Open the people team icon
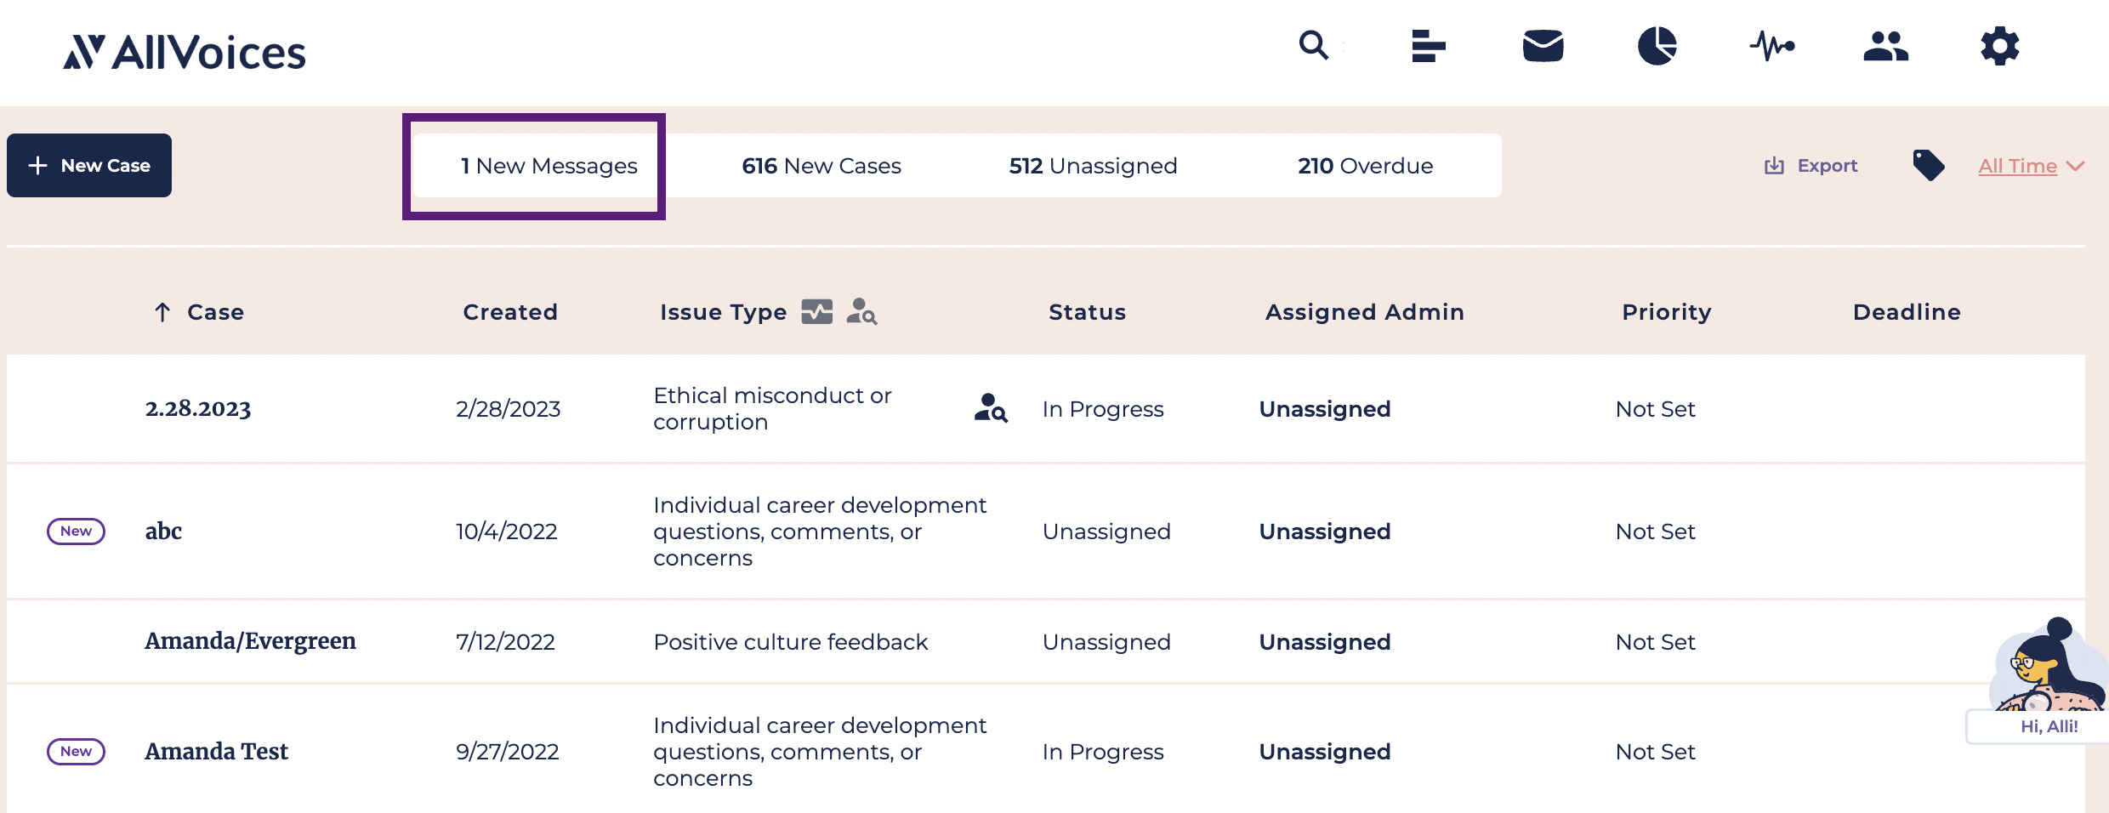The height and width of the screenshot is (813, 2109). click(1885, 46)
